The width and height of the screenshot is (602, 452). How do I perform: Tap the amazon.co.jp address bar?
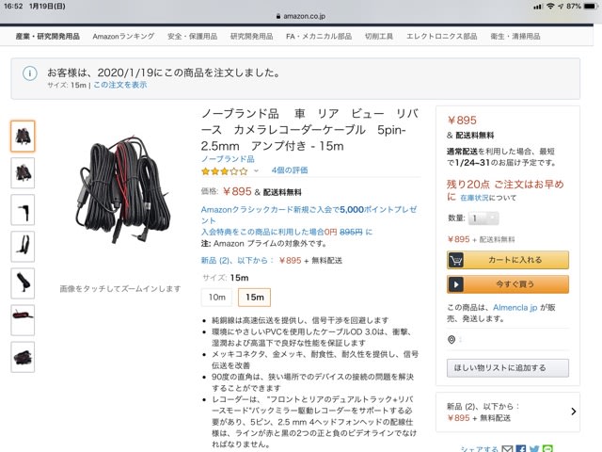tap(301, 16)
